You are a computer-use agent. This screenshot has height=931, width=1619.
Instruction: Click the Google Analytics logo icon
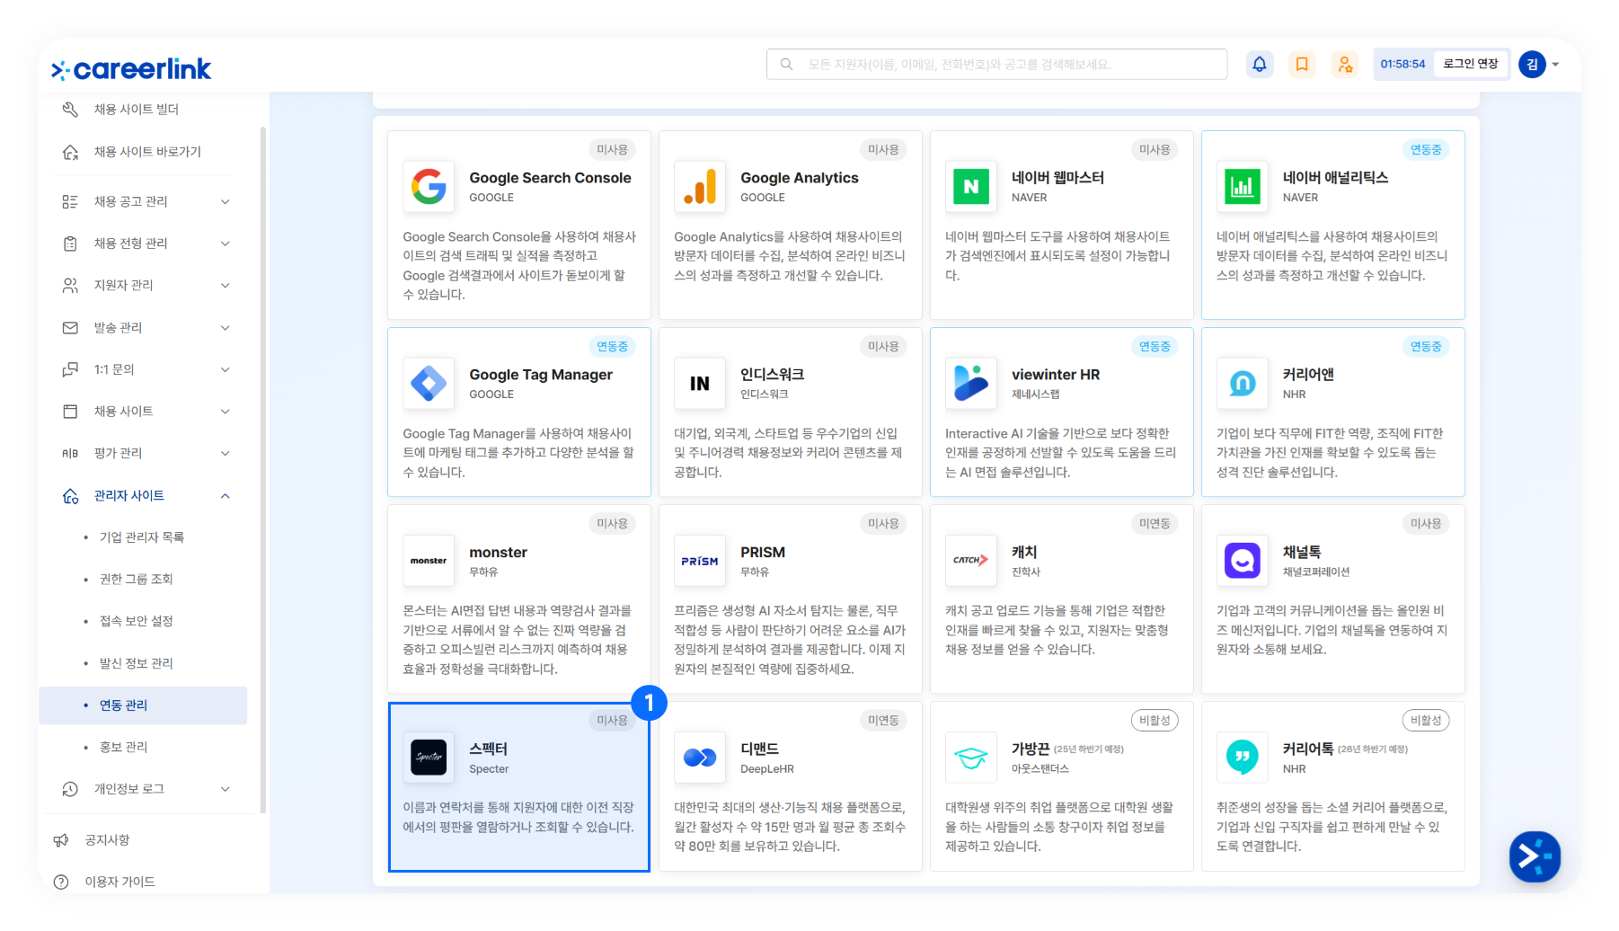pos(700,187)
